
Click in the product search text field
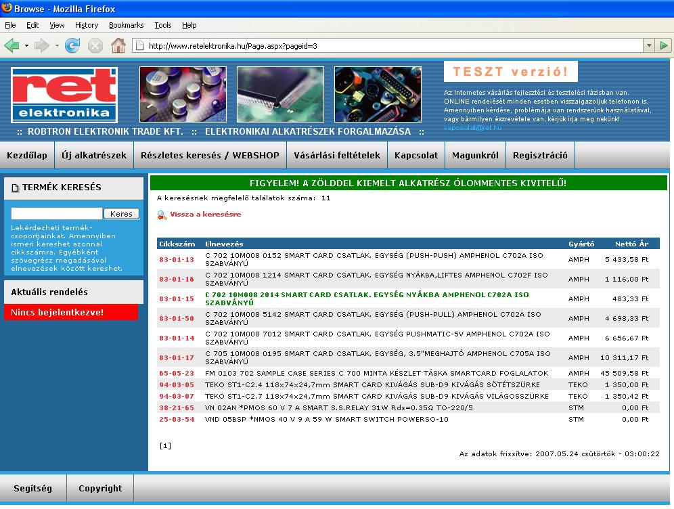coord(56,214)
